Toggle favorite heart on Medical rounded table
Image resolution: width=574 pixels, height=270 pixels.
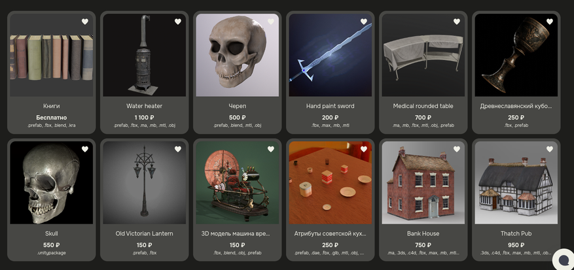(457, 22)
